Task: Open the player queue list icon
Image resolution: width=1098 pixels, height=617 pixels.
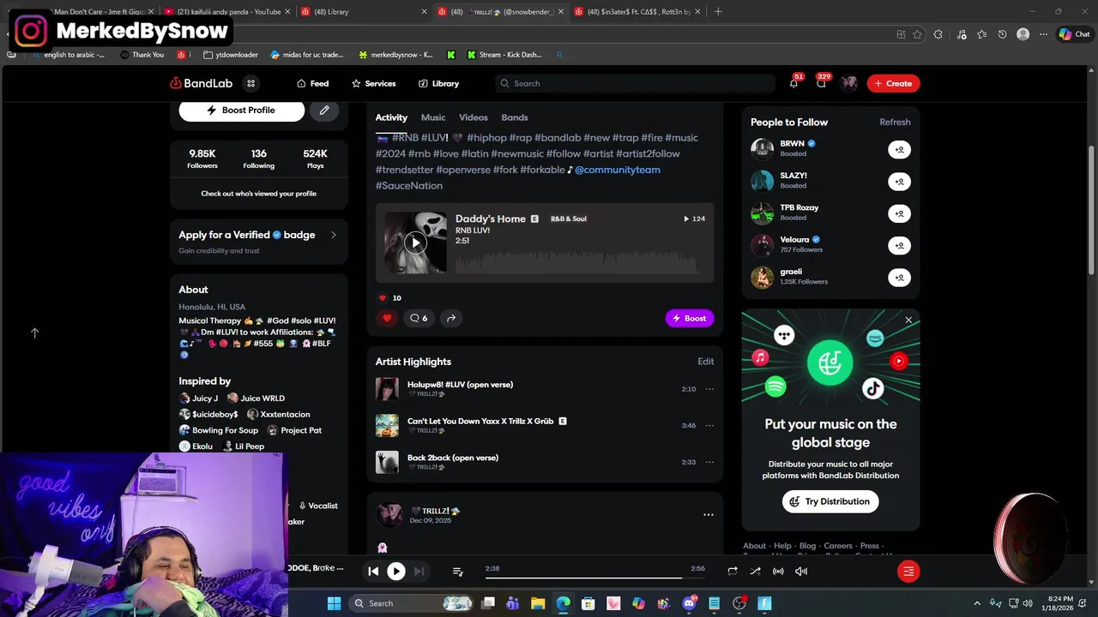Action: coord(457,571)
